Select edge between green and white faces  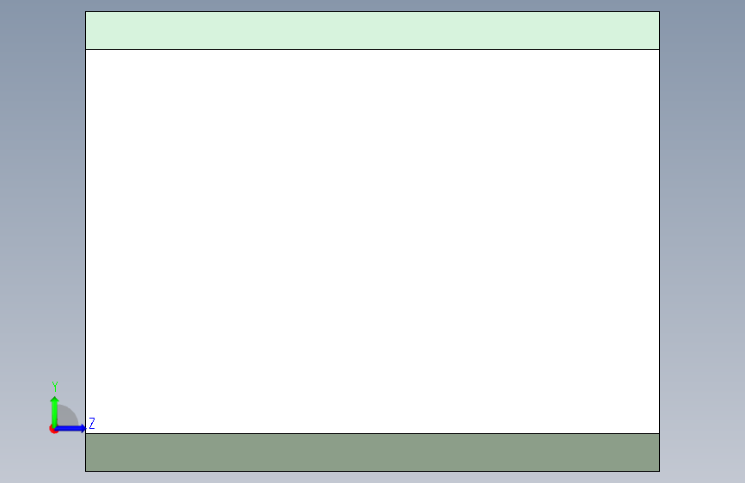point(372,49)
